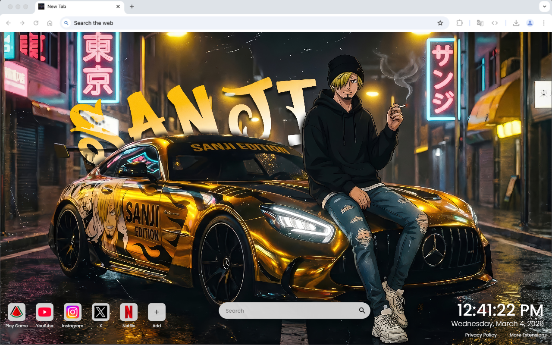Open the Netflix shortcut

point(129,316)
